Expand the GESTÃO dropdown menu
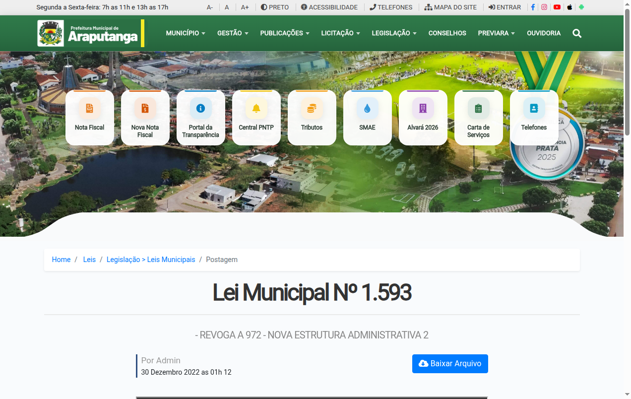This screenshot has height=399, width=631. point(233,33)
